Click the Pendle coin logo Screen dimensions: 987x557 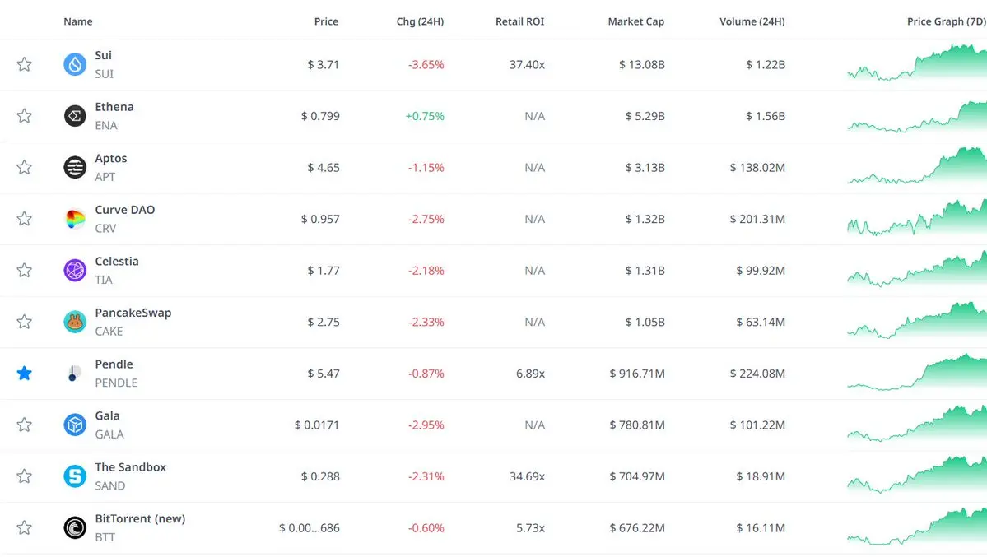click(x=75, y=374)
